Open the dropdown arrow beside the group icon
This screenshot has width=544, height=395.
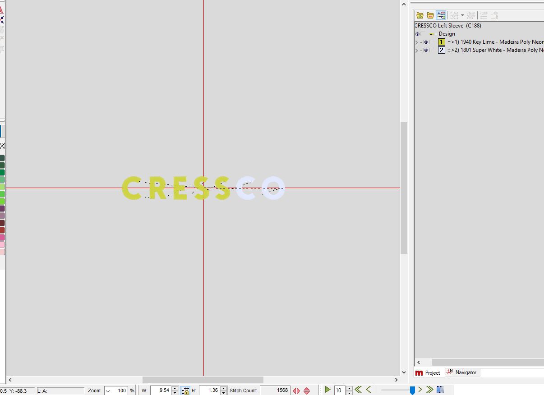(x=462, y=15)
